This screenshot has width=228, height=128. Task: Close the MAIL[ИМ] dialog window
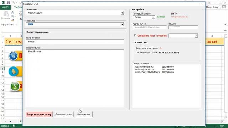pos(202,4)
